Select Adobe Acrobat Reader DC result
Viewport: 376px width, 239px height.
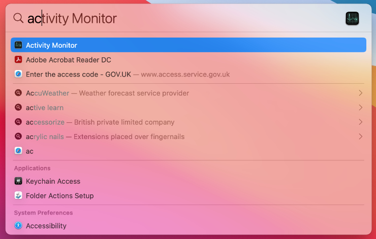pyautogui.click(x=189, y=60)
